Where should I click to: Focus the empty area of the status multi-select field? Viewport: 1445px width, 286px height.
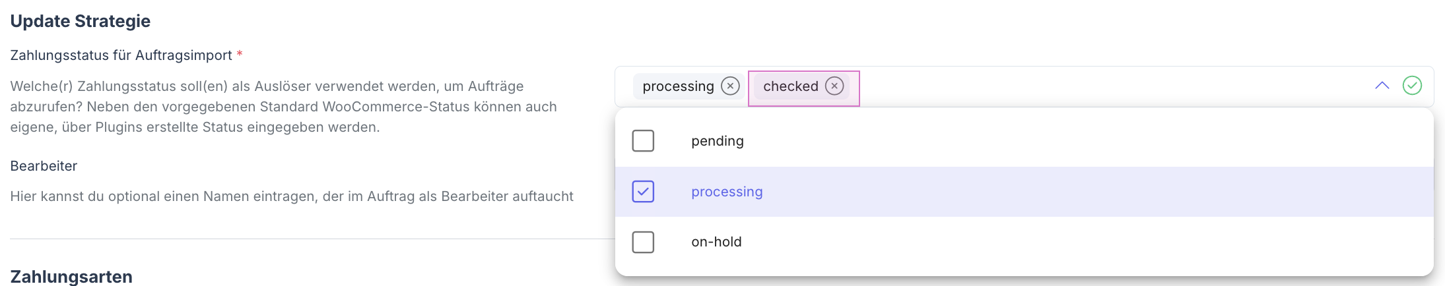[1109, 86]
